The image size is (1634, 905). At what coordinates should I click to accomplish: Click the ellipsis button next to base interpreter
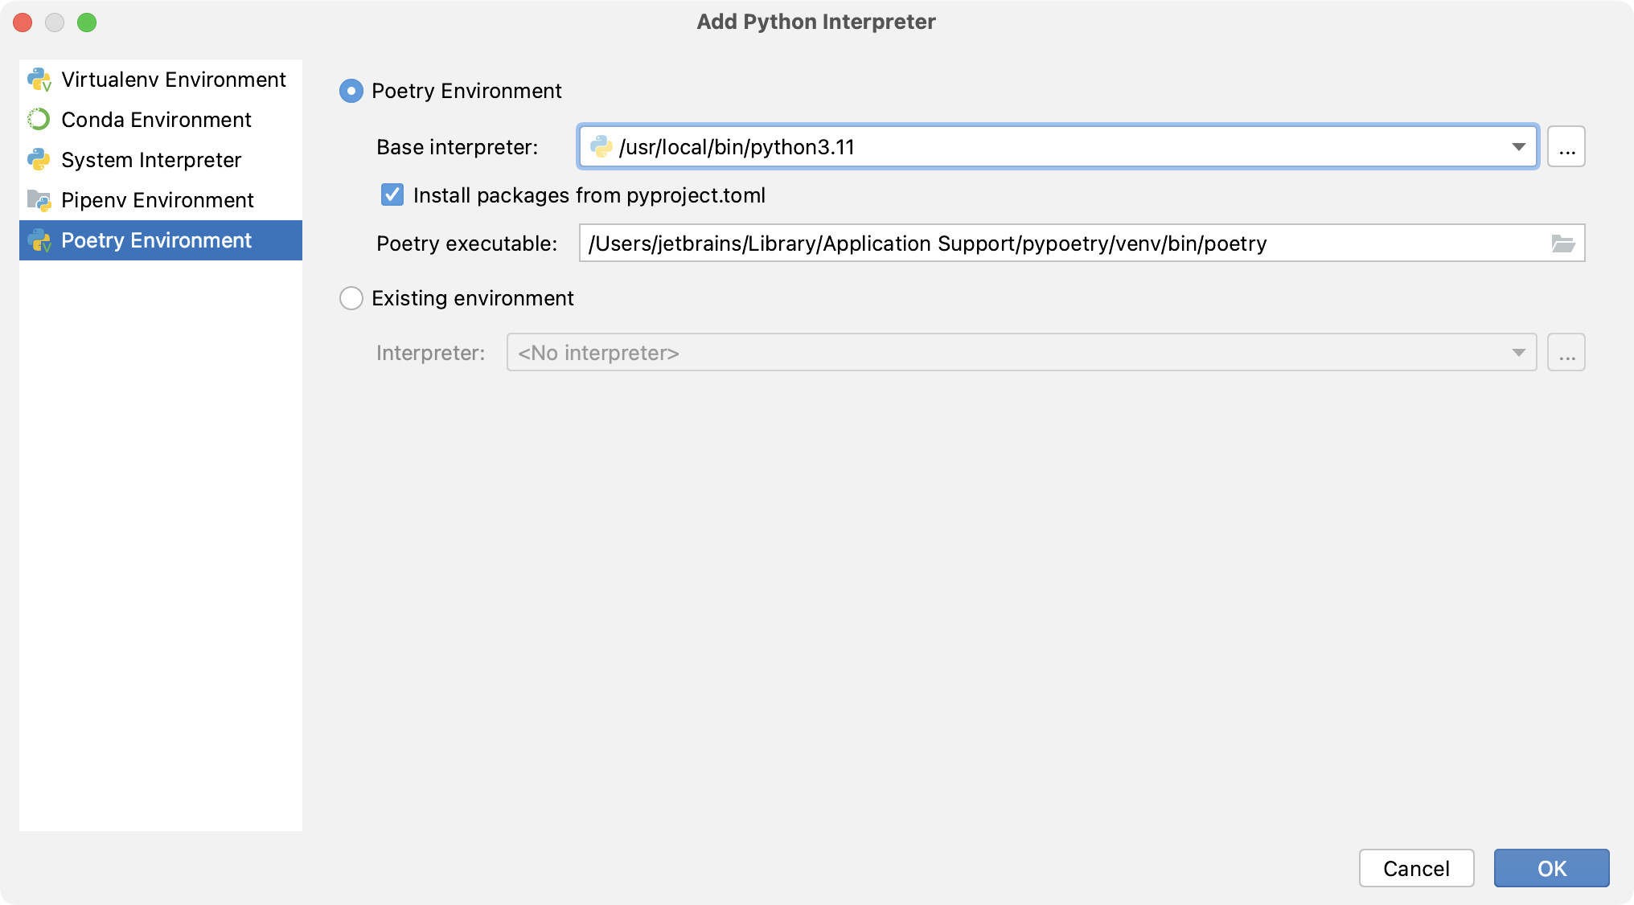coord(1566,147)
